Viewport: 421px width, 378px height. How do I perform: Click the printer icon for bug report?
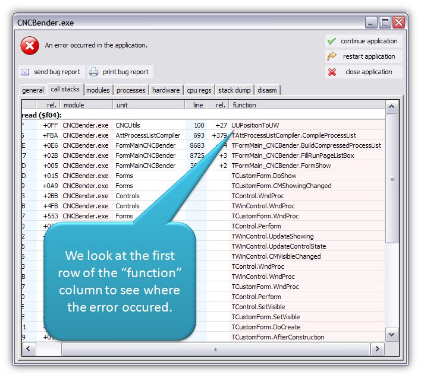(94, 72)
